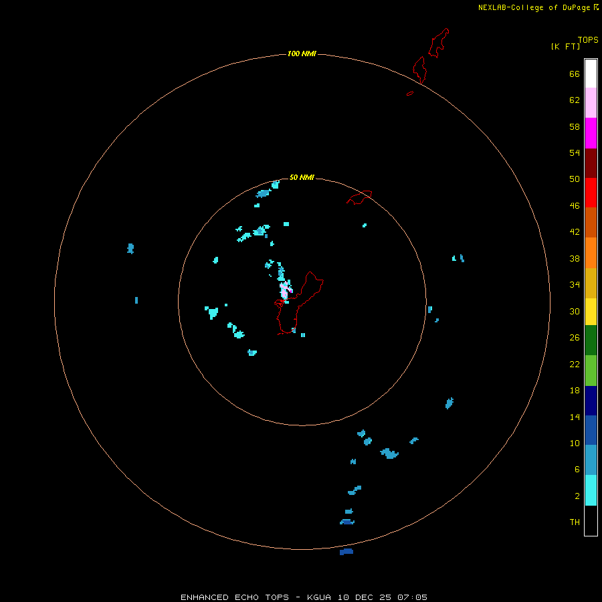Click the 6 legend value
Viewport: 602px width, 602px height.
coord(577,470)
